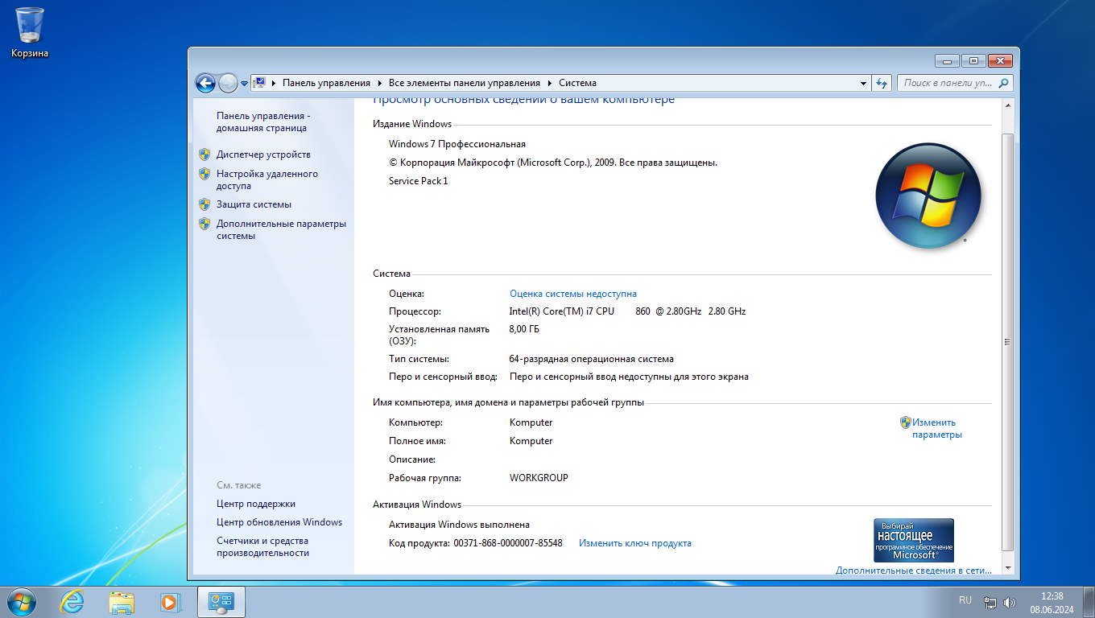Click the RU language indicator in tray
The width and height of the screenshot is (1095, 618).
[x=965, y=600]
